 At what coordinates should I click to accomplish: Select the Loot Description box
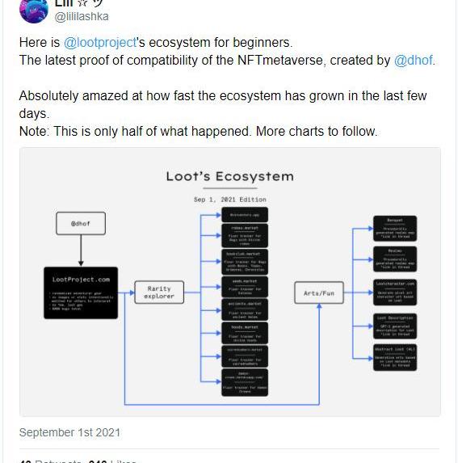[x=395, y=326]
